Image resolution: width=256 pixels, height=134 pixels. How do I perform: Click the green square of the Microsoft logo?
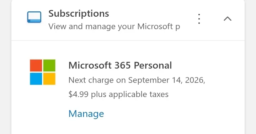point(49,65)
